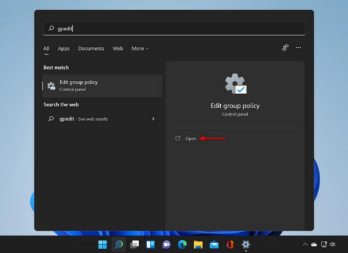Click the gpedit search input field
The image size is (348, 253).
point(174,28)
